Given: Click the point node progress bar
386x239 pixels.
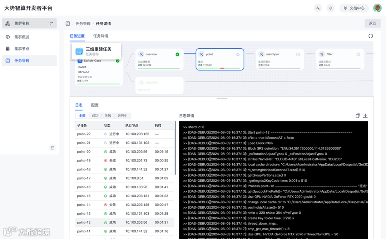Looking at the screenshot, I should pos(219,68).
